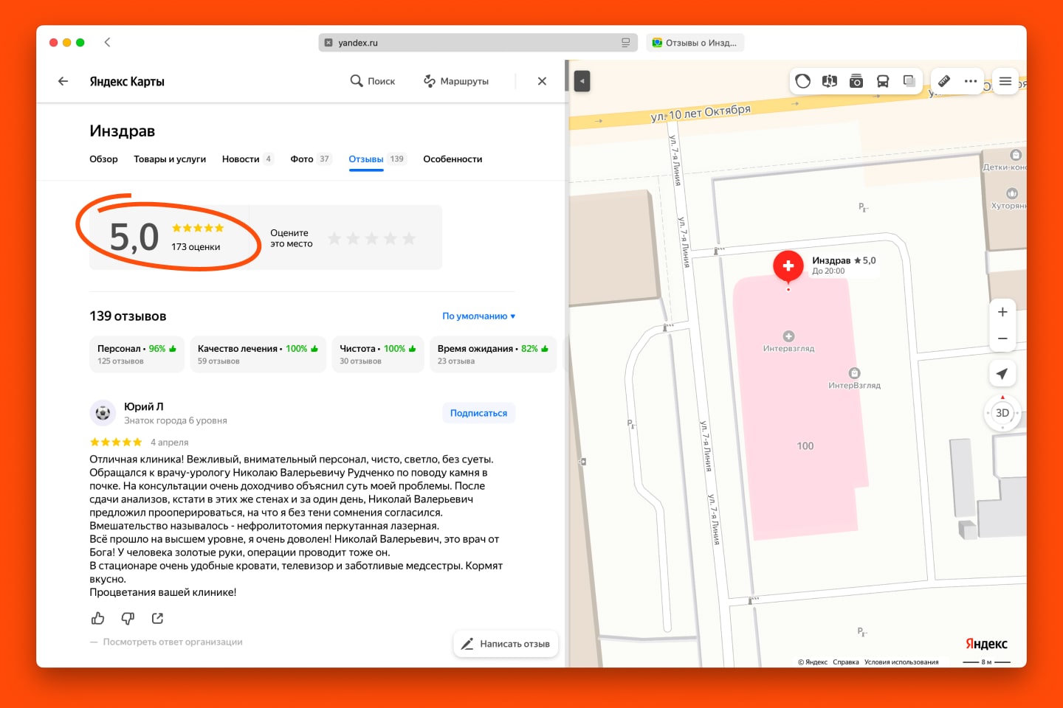This screenshot has height=708, width=1063.
Task: Click the yandex.ru address bar
Action: coord(477,43)
